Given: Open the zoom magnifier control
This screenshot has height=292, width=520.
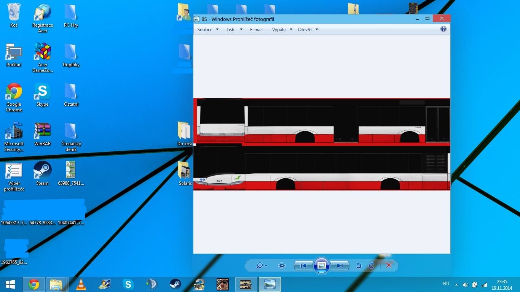Looking at the screenshot, I should point(261,266).
